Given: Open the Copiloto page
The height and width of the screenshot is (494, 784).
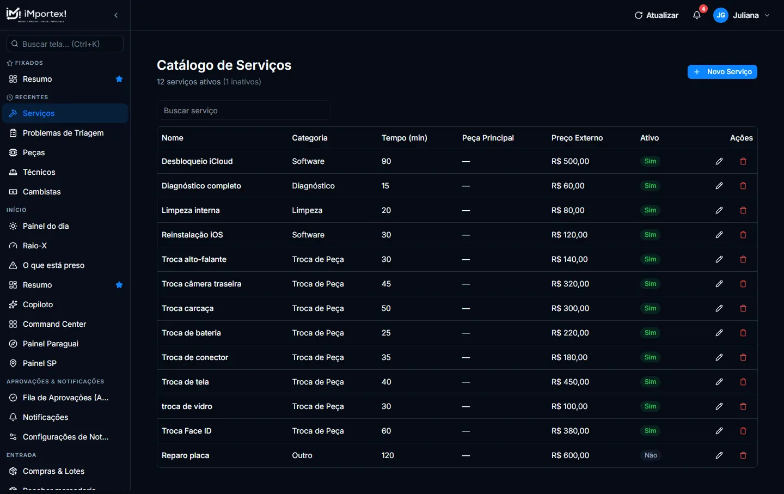Looking at the screenshot, I should pos(65,304).
